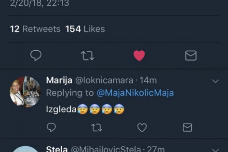This screenshot has width=228, height=152.
Task: Open the @MajaNikolicMaja mention link
Action: click(135, 93)
